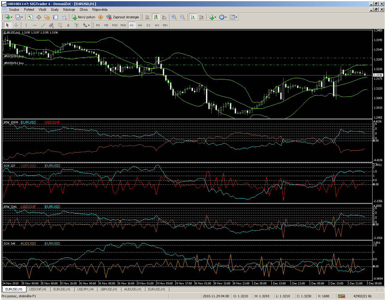The image size is (386, 300).
Task: Show the Market Watch window
Action: [x=30, y=17]
